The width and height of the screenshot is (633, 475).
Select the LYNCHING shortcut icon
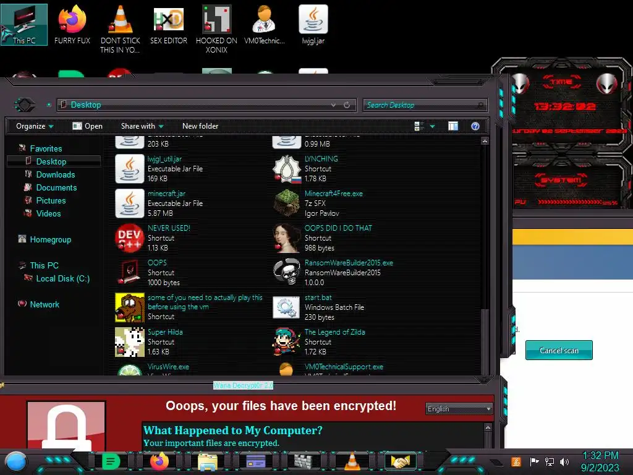[287, 169]
